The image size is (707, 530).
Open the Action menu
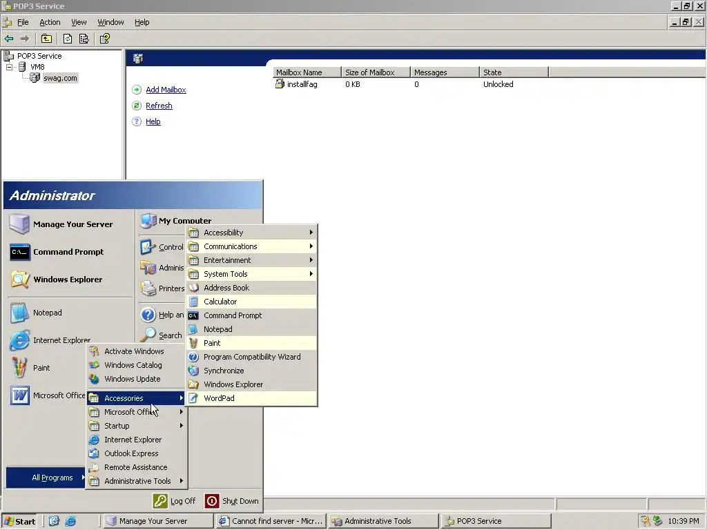coord(50,22)
